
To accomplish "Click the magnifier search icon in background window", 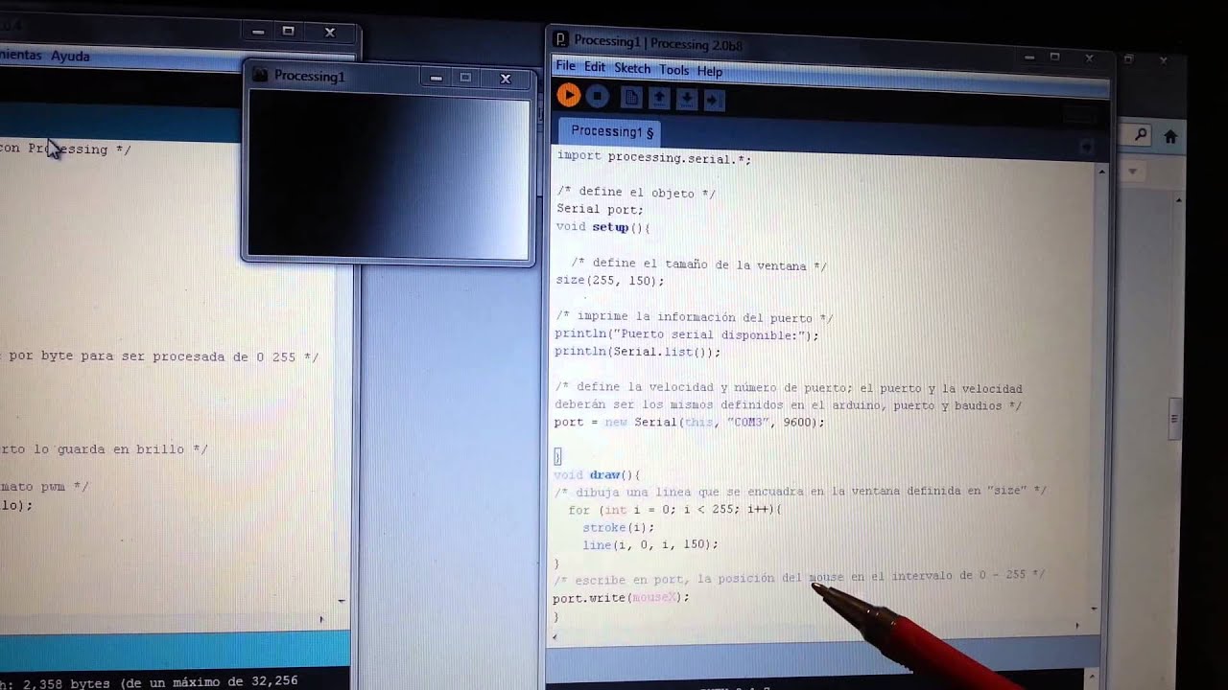I will 1141,136.
